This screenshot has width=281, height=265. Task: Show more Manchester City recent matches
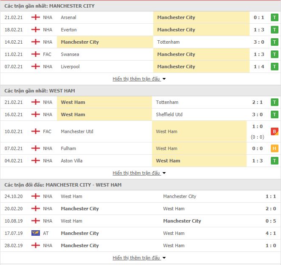[136, 79]
